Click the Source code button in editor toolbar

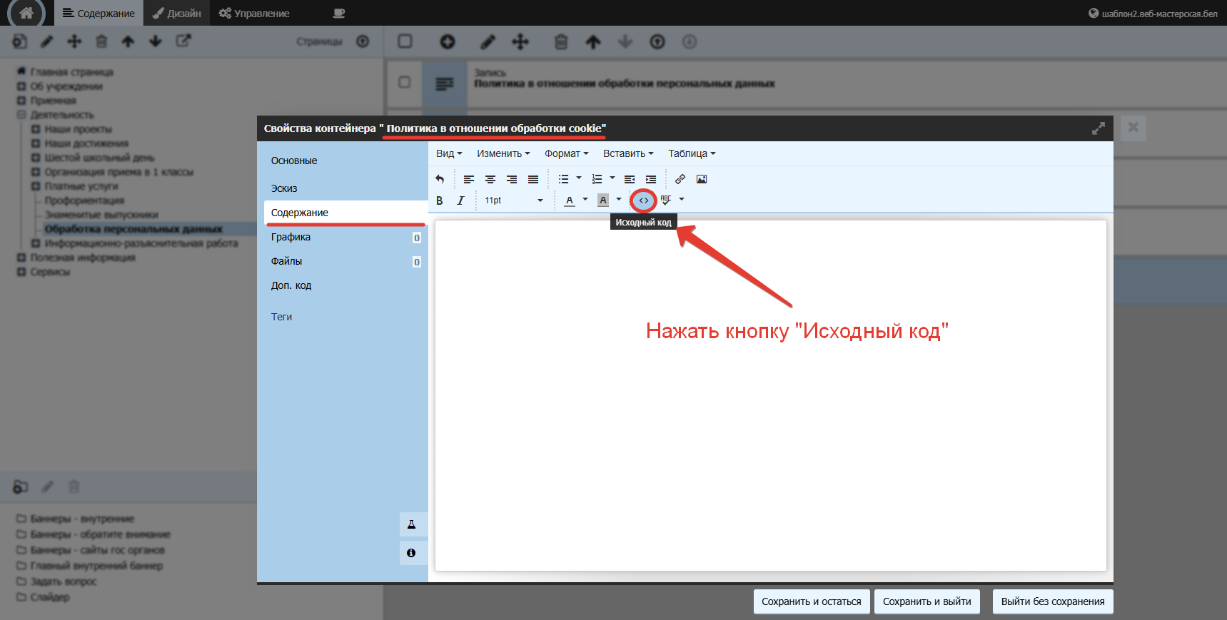[644, 200]
